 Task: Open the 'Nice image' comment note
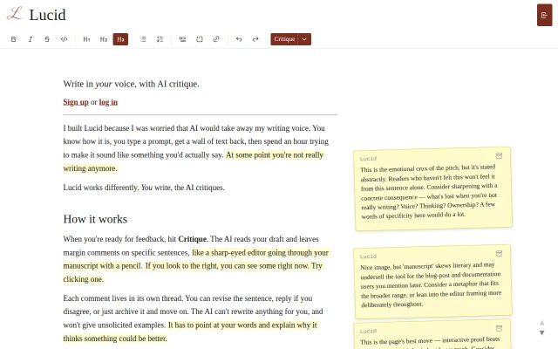(x=432, y=281)
